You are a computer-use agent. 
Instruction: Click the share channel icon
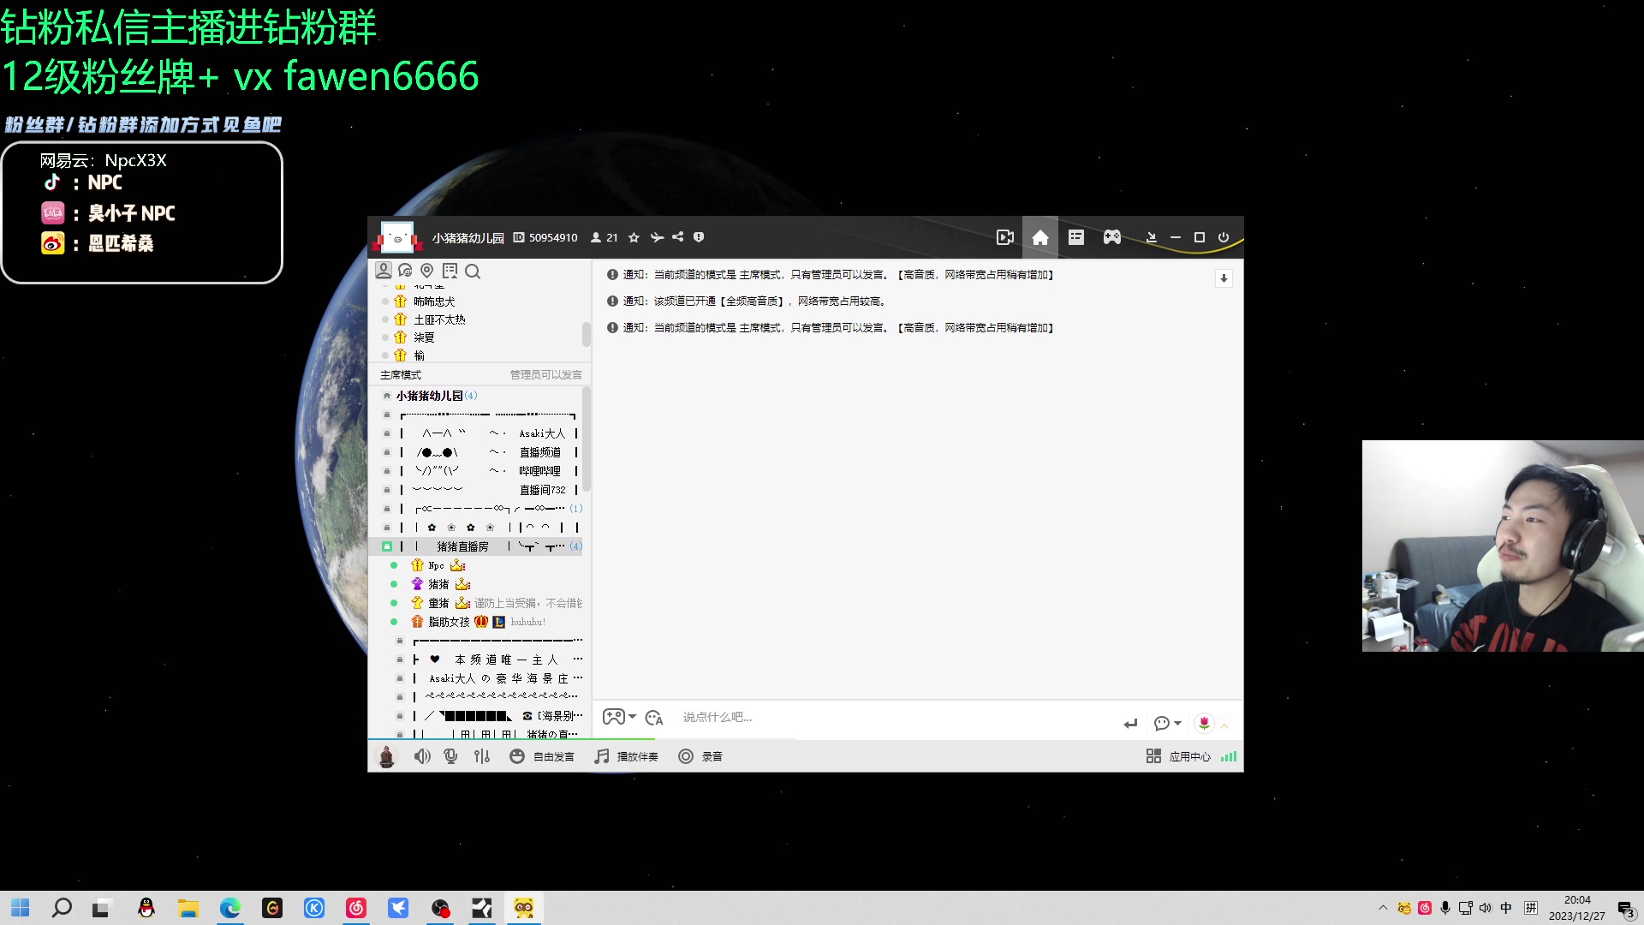(677, 237)
